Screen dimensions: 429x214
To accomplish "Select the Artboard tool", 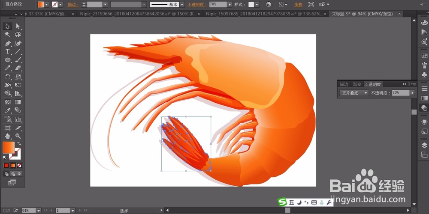I will [x=7, y=128].
